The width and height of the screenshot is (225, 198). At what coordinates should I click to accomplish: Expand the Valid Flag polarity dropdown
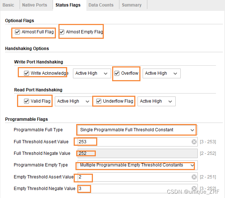coord(73,101)
